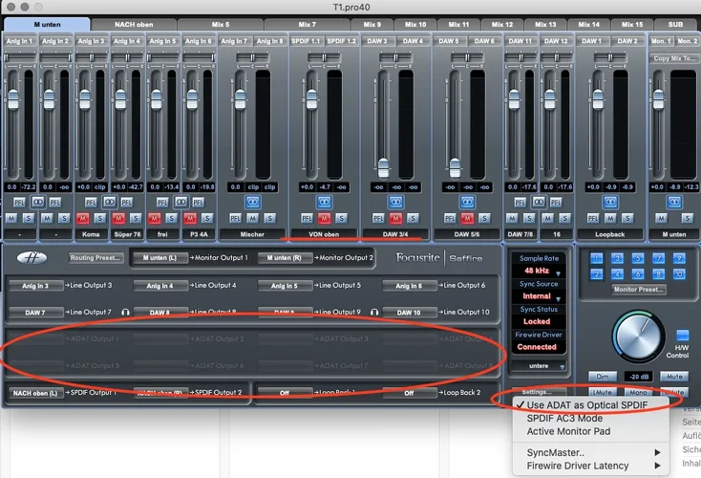Screen dimensions: 701x478
Task: Select monitor output button 8
Action: (658, 273)
